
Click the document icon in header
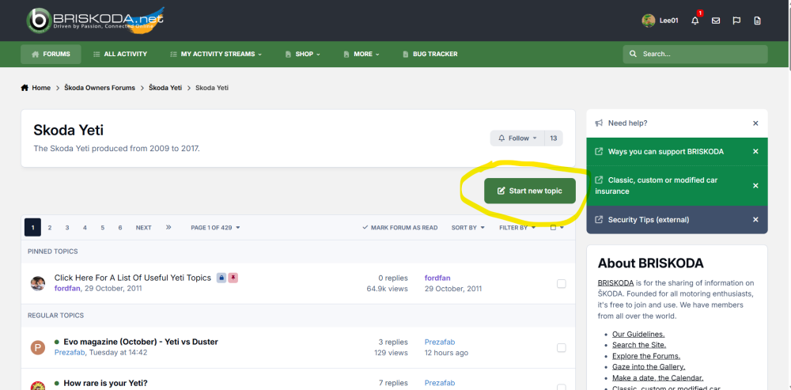(x=757, y=21)
